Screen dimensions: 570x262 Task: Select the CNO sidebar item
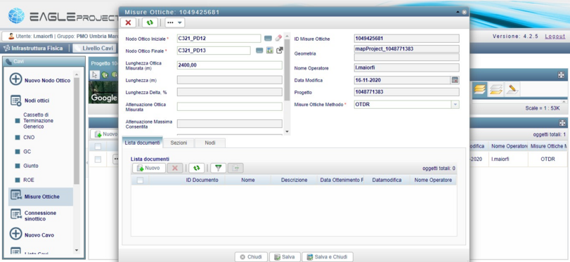point(29,138)
